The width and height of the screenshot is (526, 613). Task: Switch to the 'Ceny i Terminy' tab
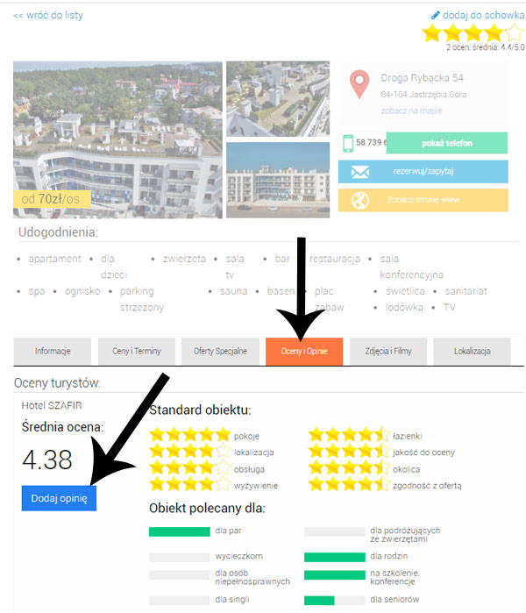(x=137, y=351)
